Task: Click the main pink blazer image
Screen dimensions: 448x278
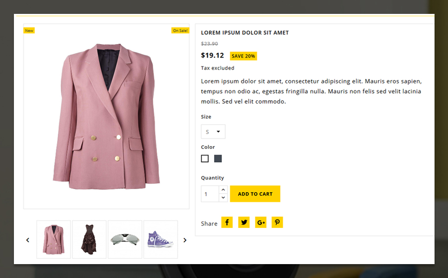Action: pos(106,116)
